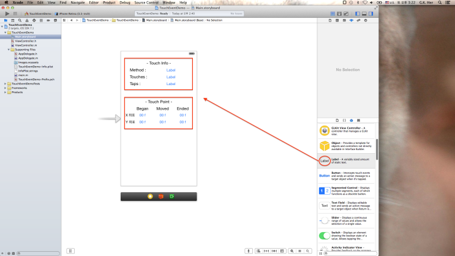Click the First Responder cube in the scene dock
Image resolution: width=455 pixels, height=256 pixels.
point(161,197)
